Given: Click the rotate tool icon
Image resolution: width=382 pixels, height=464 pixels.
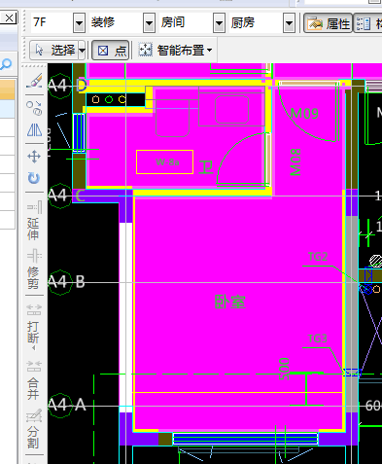Looking at the screenshot, I should coord(34,178).
